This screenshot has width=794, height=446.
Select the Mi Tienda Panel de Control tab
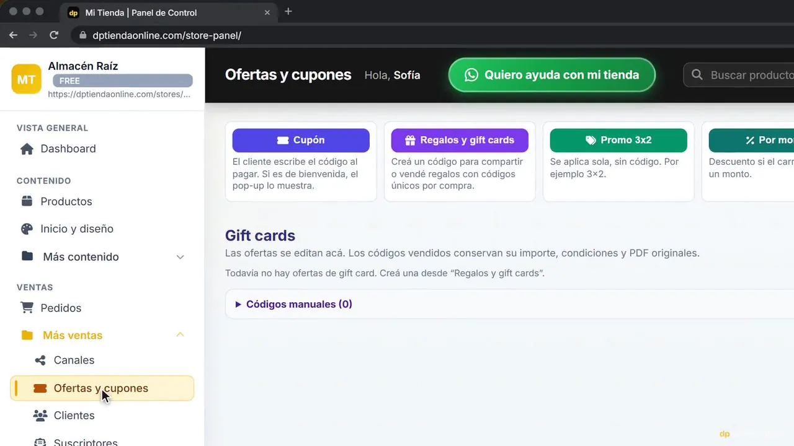pos(169,12)
